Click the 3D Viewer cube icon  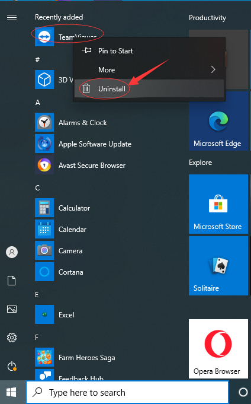pos(44,79)
